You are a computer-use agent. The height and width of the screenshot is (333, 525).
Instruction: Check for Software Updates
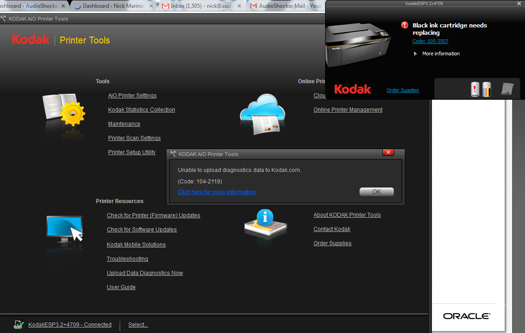click(142, 230)
